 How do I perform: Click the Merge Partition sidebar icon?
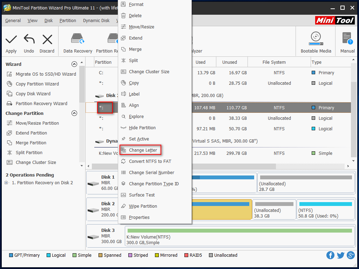pyautogui.click(x=9, y=143)
